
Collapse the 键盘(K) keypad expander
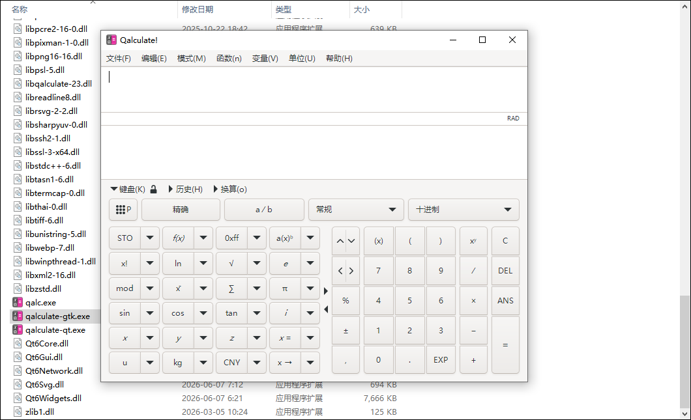[127, 189]
